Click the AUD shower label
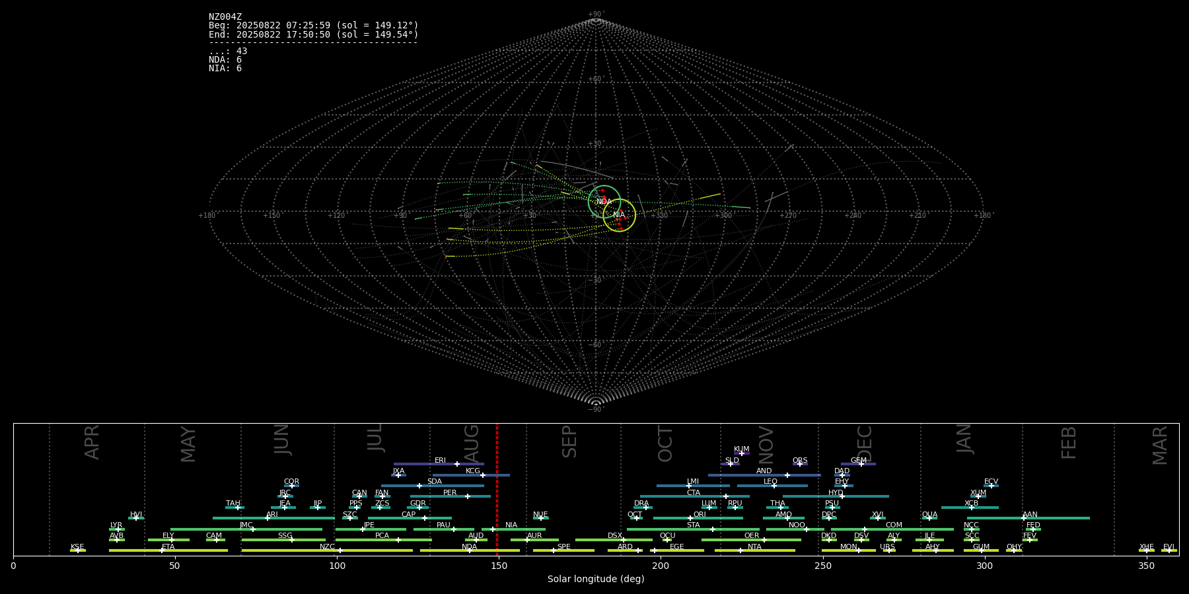This screenshot has width=1189, height=594. pyautogui.click(x=476, y=536)
